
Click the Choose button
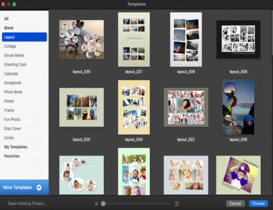(258, 204)
